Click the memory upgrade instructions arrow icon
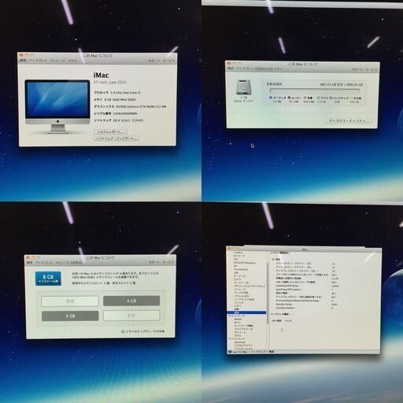 (123, 331)
